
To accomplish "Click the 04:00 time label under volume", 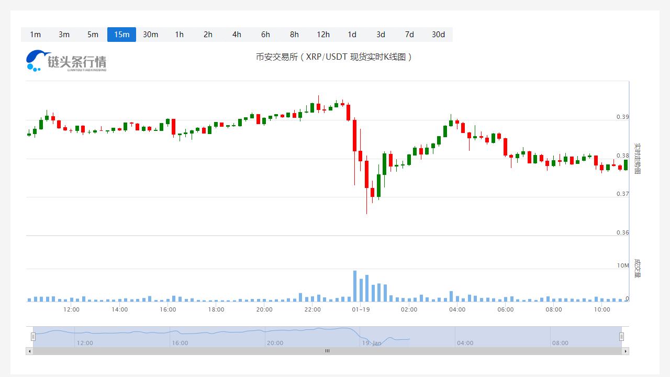I will tap(457, 309).
